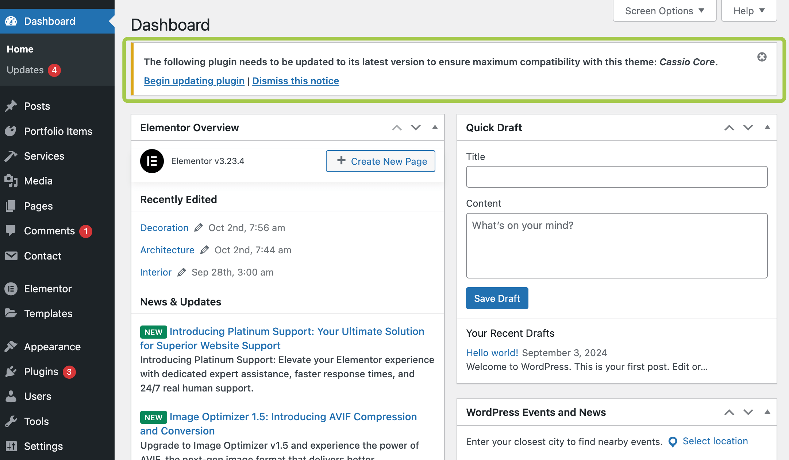Viewport: 789px width, 460px height.
Task: Open the Help dropdown tab
Action: 749,11
